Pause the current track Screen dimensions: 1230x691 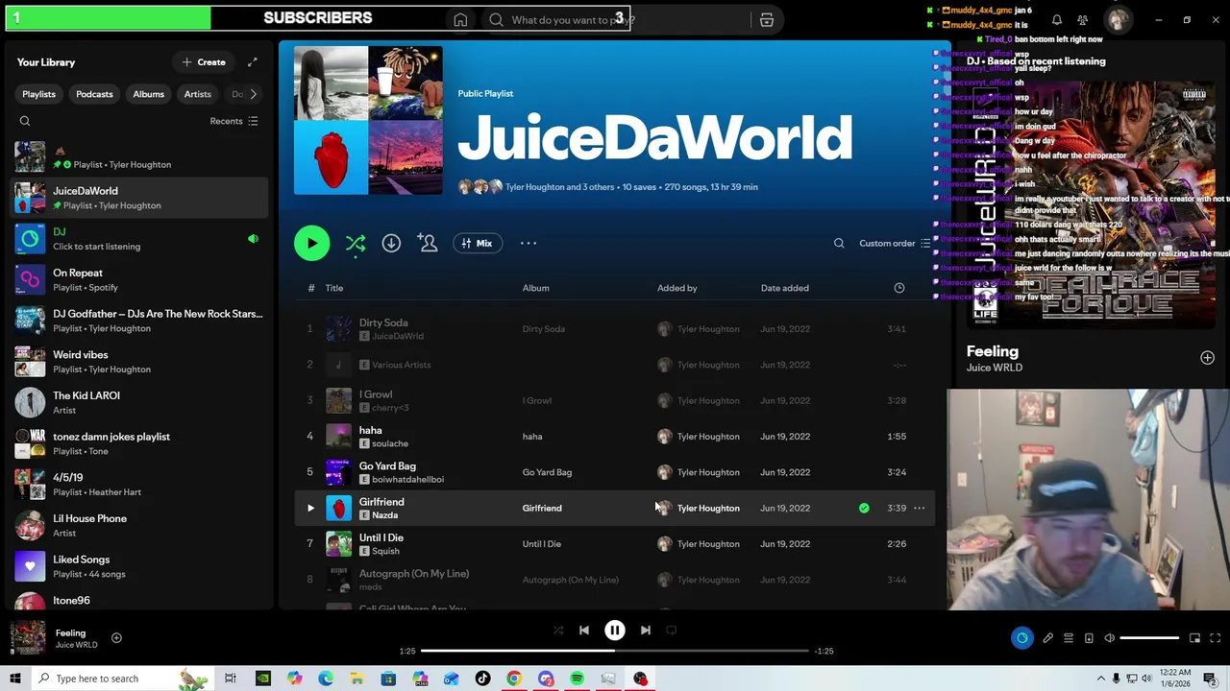(614, 631)
